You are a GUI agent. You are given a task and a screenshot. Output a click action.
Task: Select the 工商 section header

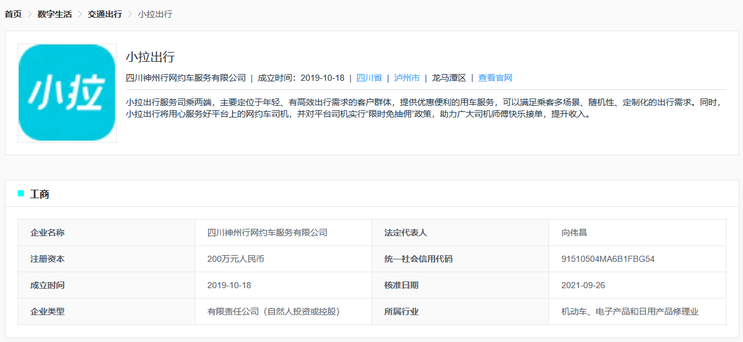click(x=40, y=195)
